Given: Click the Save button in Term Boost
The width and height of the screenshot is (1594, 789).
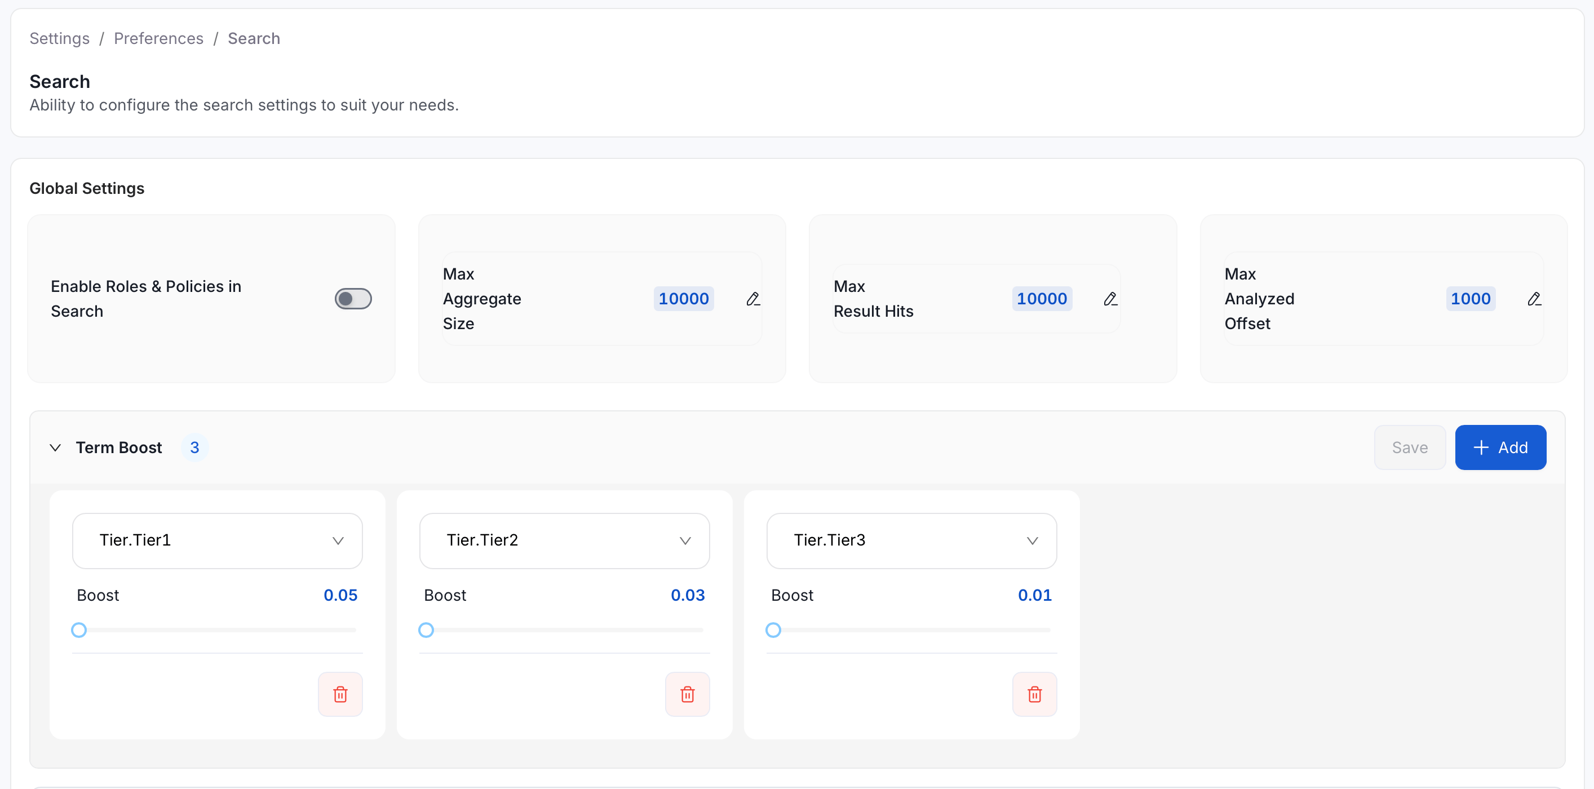Looking at the screenshot, I should click(1410, 447).
